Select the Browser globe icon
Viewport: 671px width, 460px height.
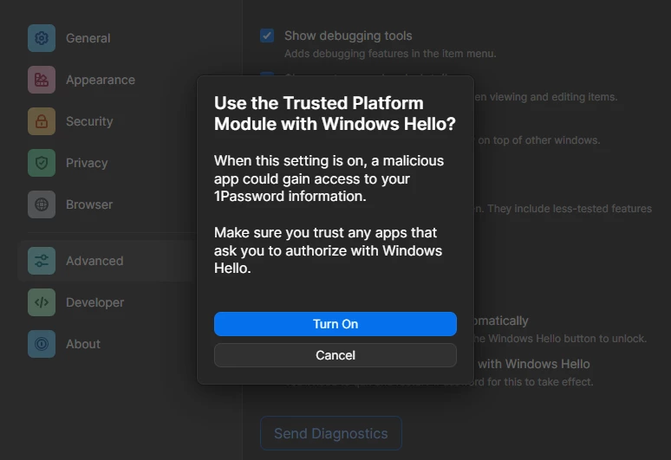[42, 204]
